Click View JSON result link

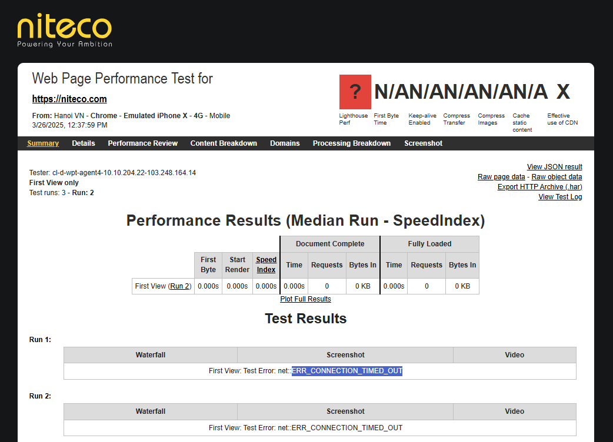[554, 167]
